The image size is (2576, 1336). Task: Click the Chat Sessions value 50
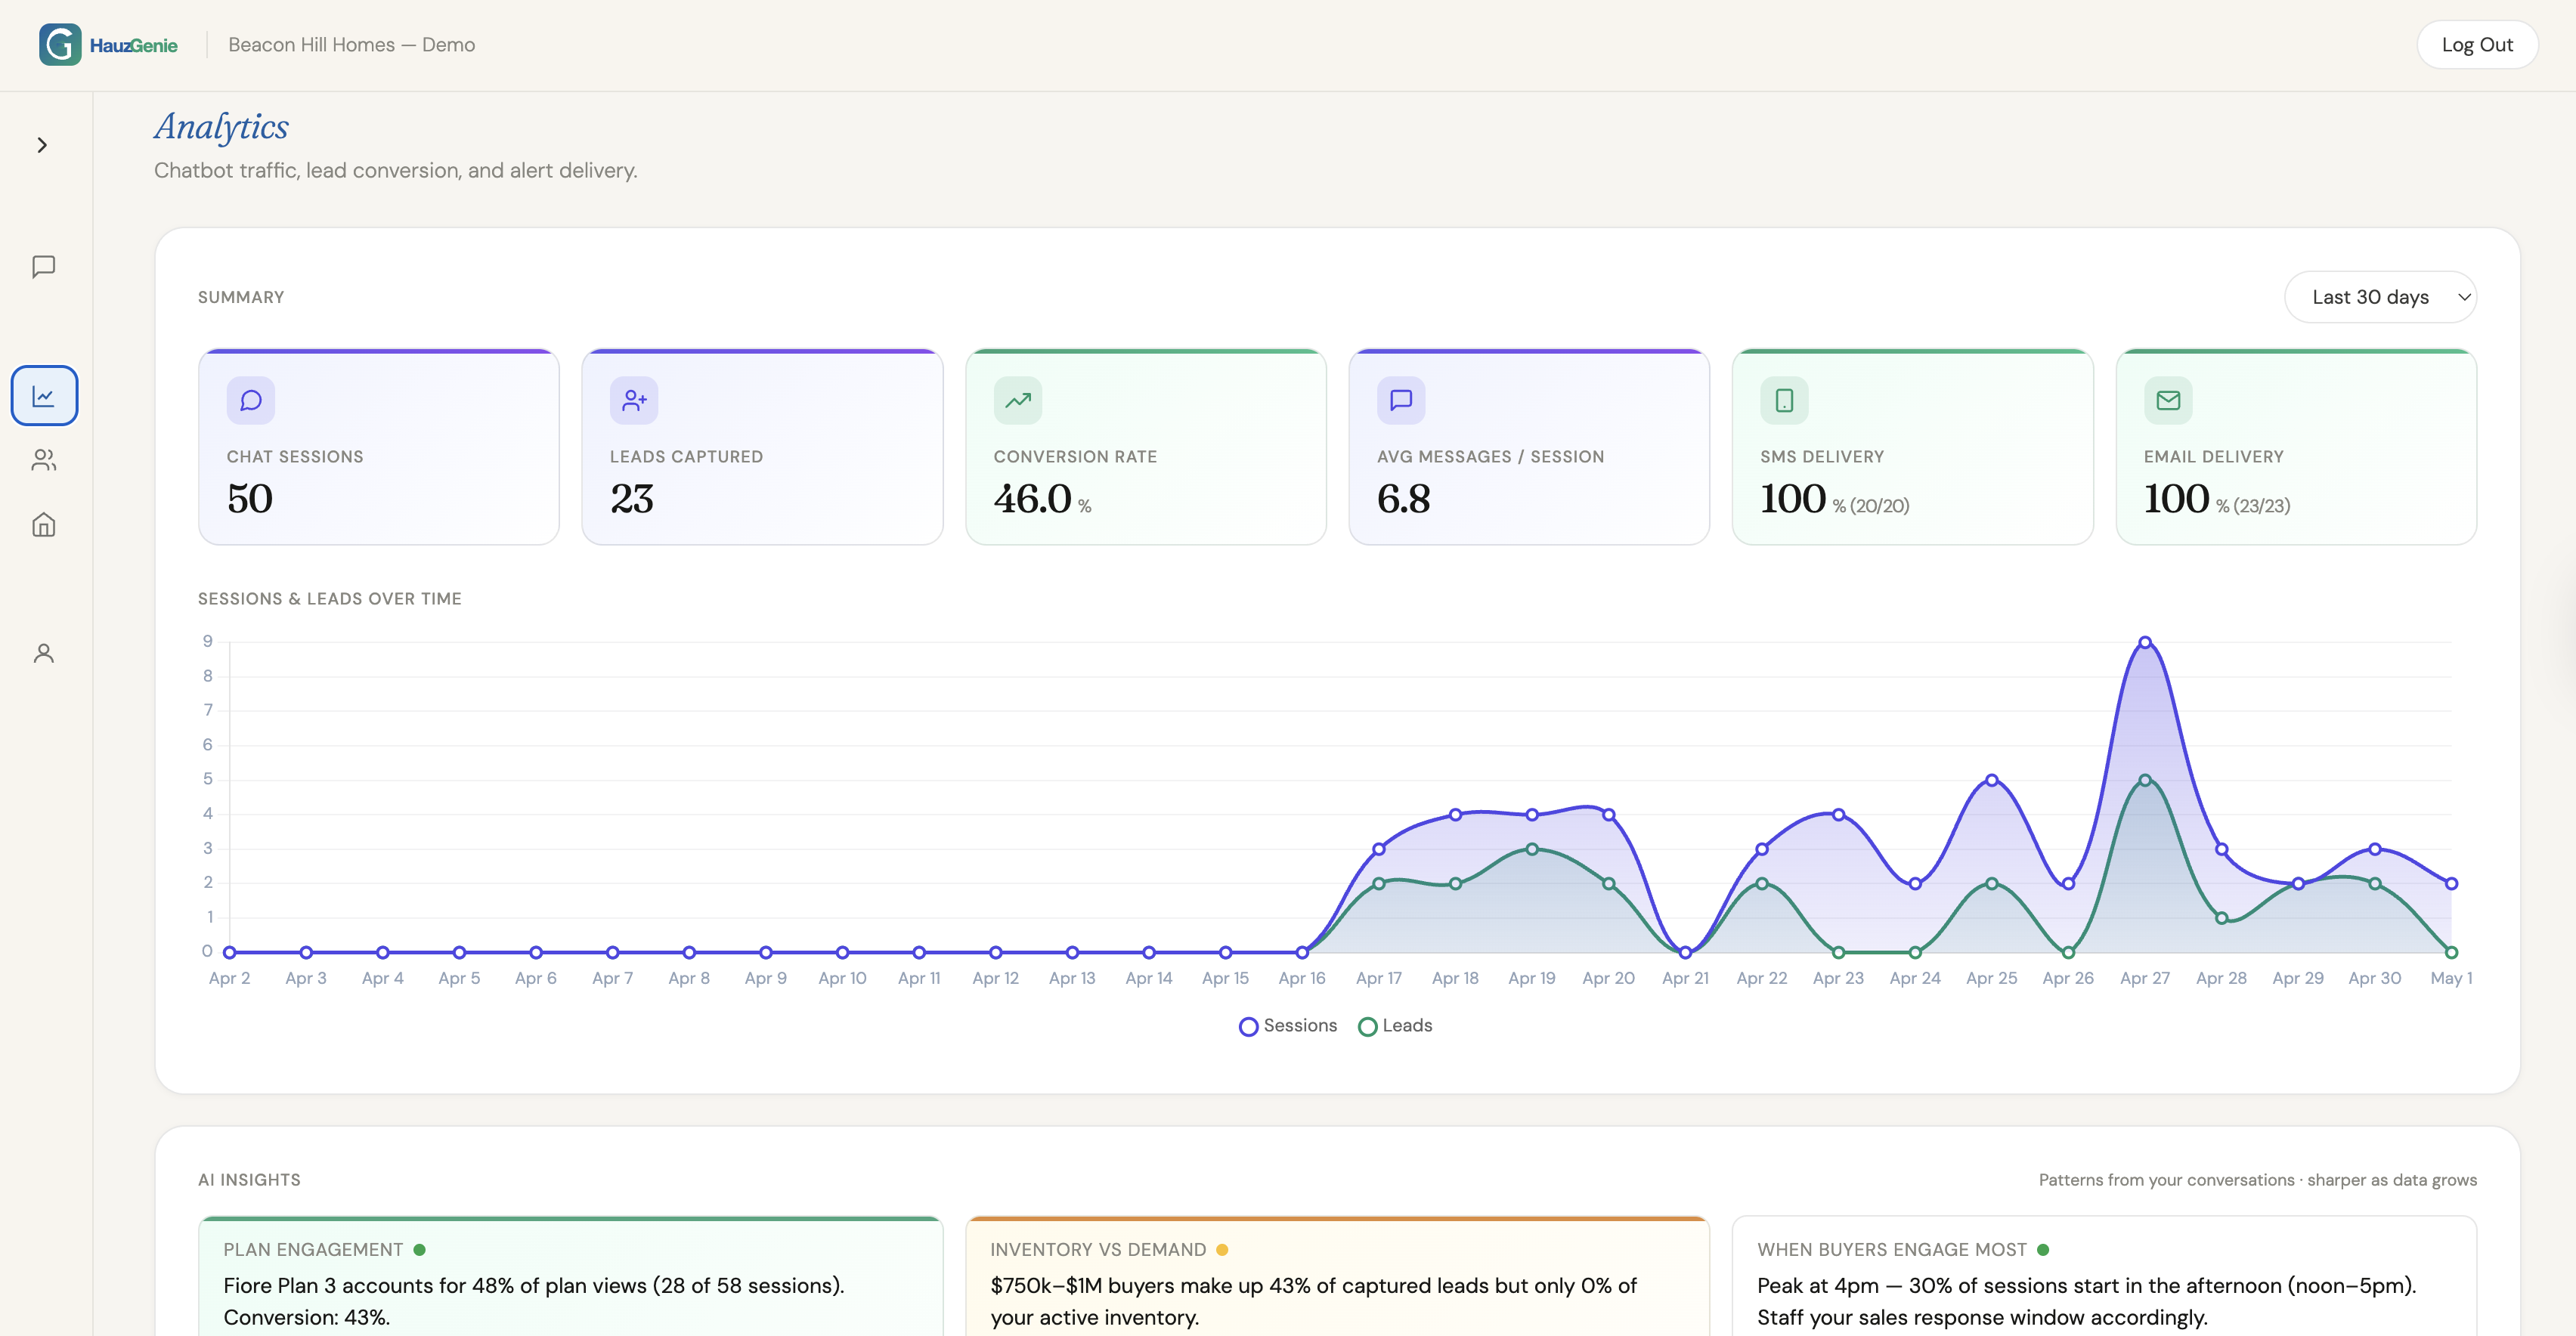pyautogui.click(x=250, y=499)
